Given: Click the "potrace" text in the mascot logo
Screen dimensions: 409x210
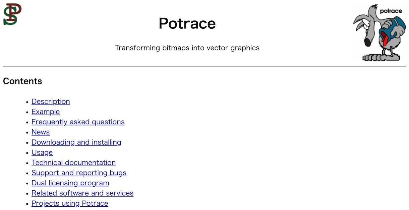Looking at the screenshot, I should click(391, 11).
